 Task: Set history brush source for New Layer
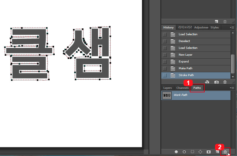click(165, 55)
